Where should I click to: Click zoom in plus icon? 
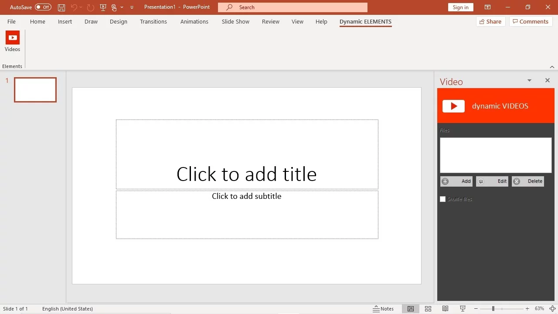(527, 309)
